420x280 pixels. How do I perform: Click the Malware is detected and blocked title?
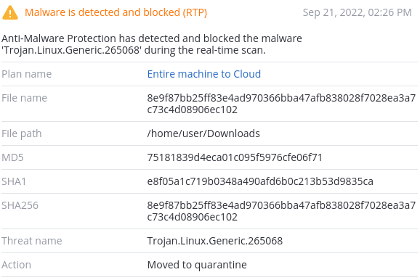[x=116, y=12]
